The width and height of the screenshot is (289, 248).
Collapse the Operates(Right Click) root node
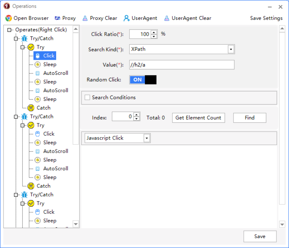(9, 30)
